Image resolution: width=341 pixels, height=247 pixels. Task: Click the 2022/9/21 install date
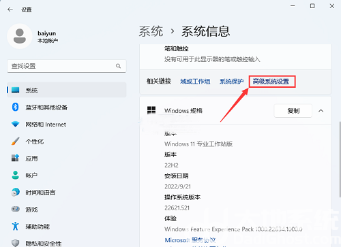[177, 186]
